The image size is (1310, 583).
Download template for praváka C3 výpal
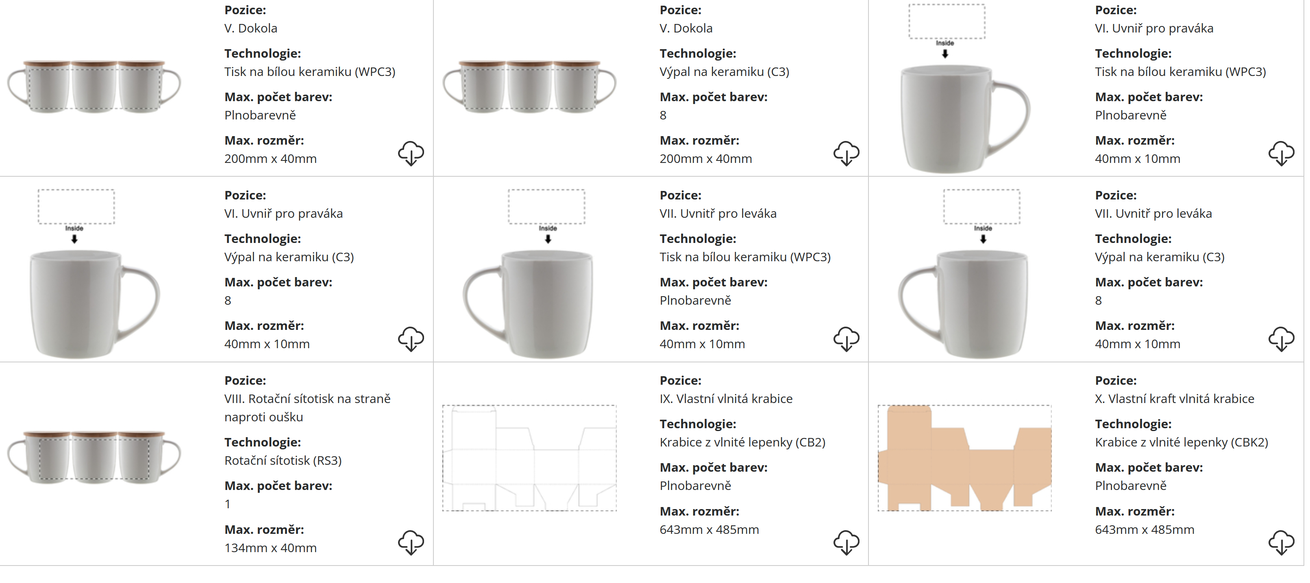(x=411, y=338)
